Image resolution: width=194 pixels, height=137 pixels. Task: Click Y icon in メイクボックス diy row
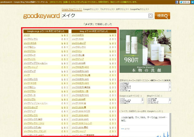coord(67,128)
